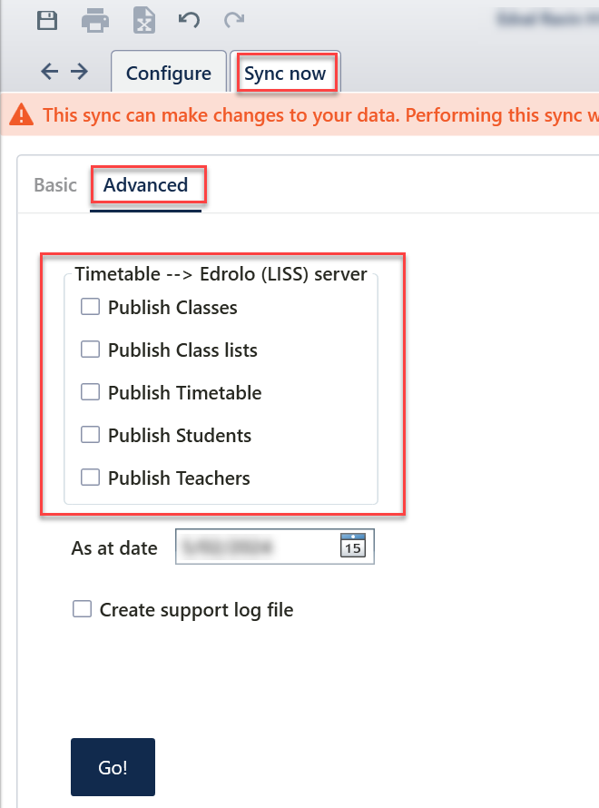Viewport: 599px width, 808px height.
Task: Click the Undo arrow icon
Action: (x=189, y=19)
